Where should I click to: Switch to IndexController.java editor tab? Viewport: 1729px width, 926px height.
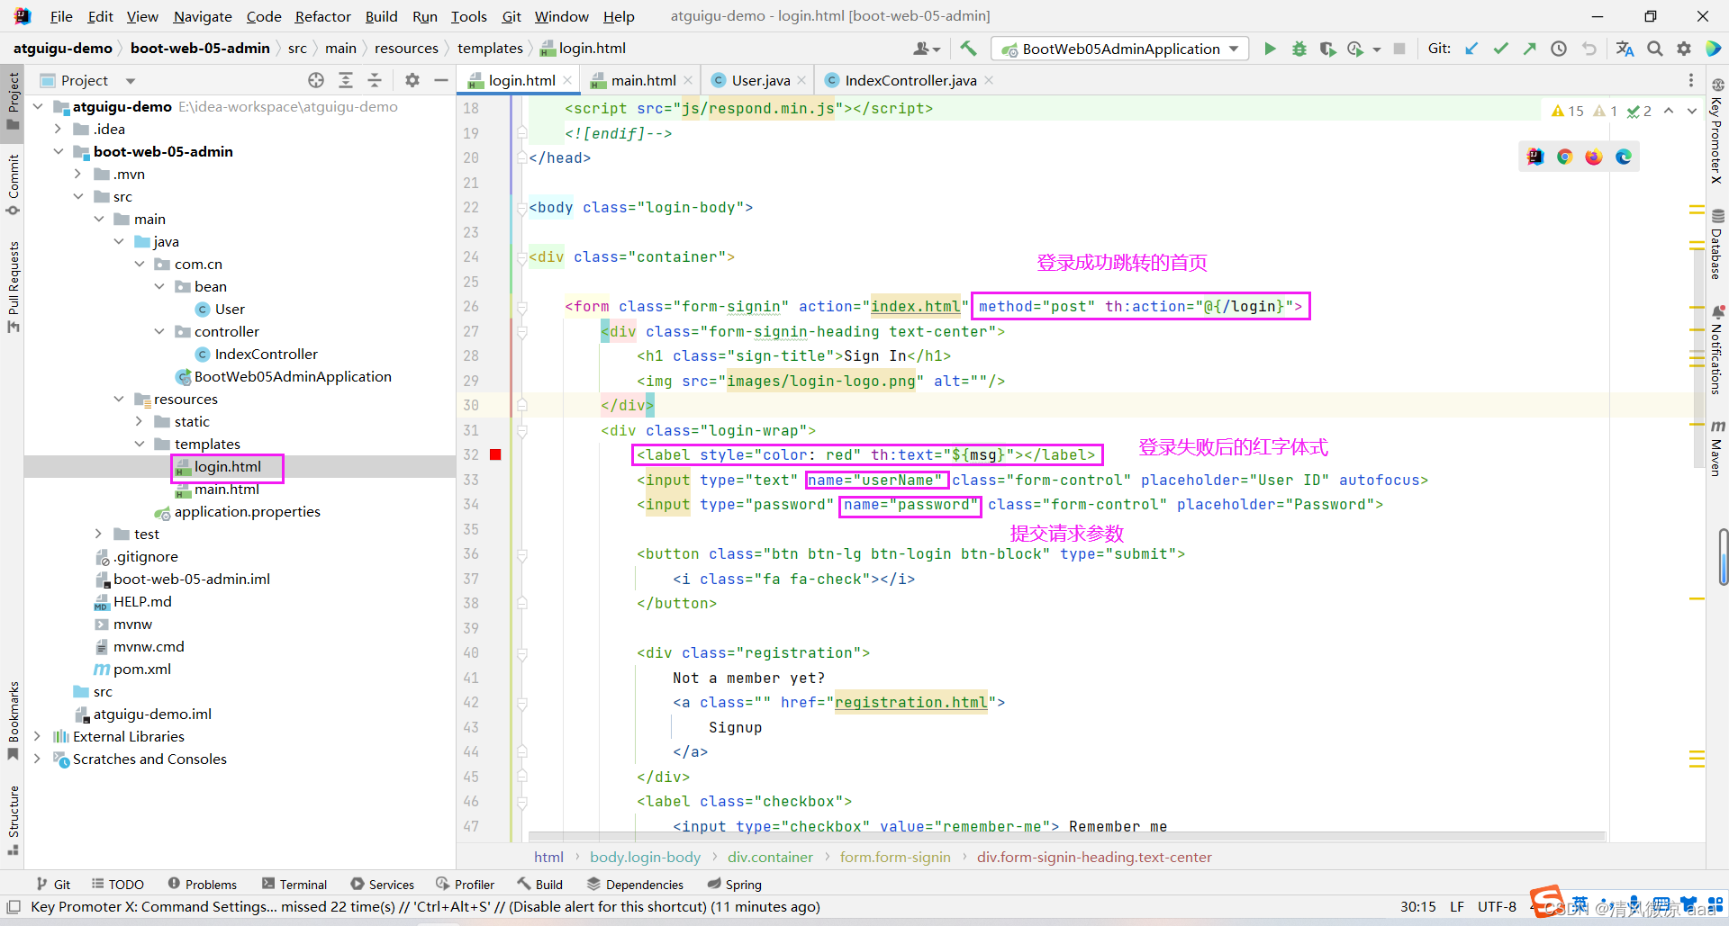pos(910,80)
